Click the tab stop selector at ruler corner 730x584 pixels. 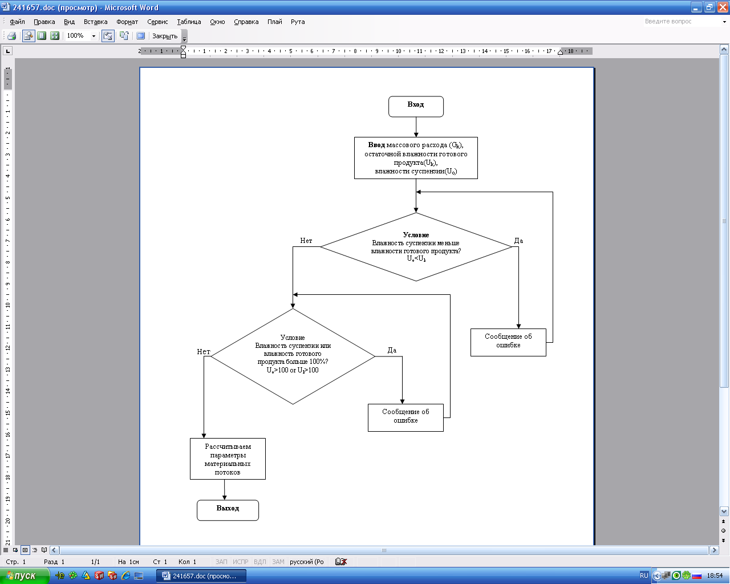(7, 51)
